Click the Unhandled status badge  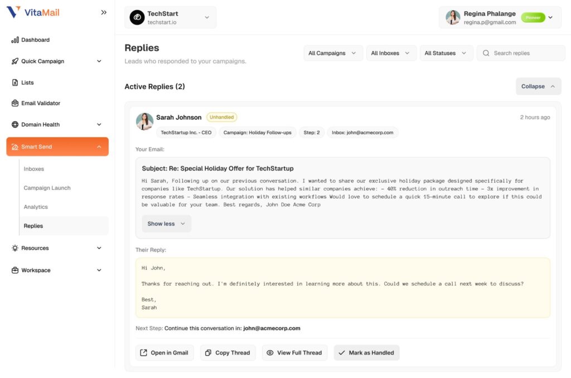click(221, 117)
